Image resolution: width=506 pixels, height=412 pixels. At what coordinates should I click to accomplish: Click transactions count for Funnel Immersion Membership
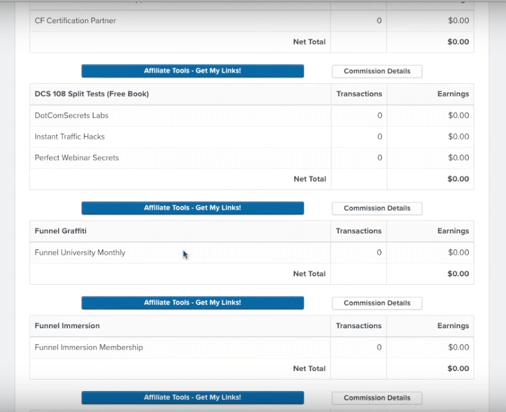379,347
